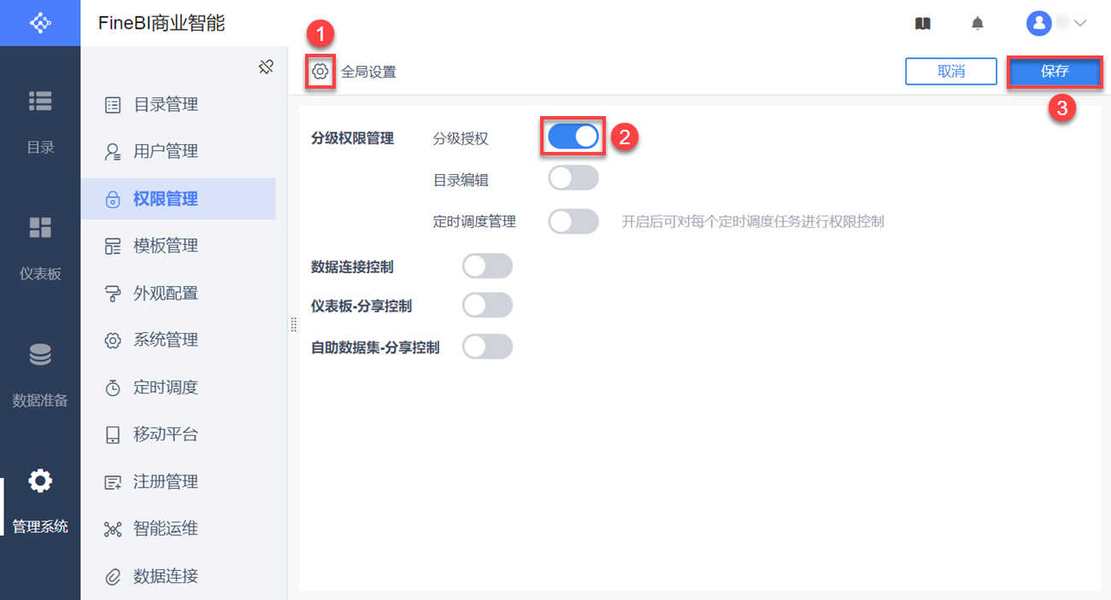Open the Dashboard (仪表板) section icon
This screenshot has width=1111, height=600.
(40, 227)
